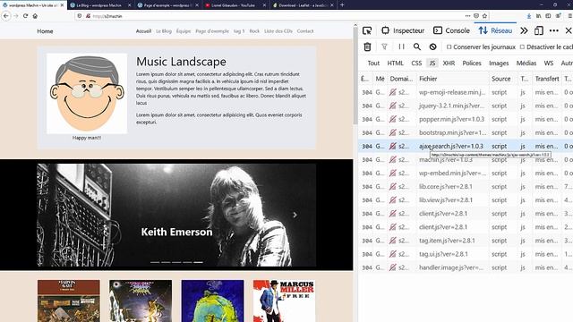The height and width of the screenshot is (322, 573).
Task: Open the Accueil navigation link
Action: point(143,31)
